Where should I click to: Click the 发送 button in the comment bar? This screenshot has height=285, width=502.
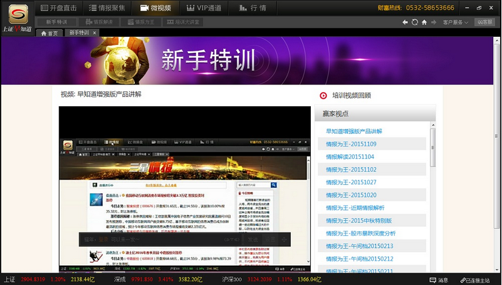click(253, 239)
